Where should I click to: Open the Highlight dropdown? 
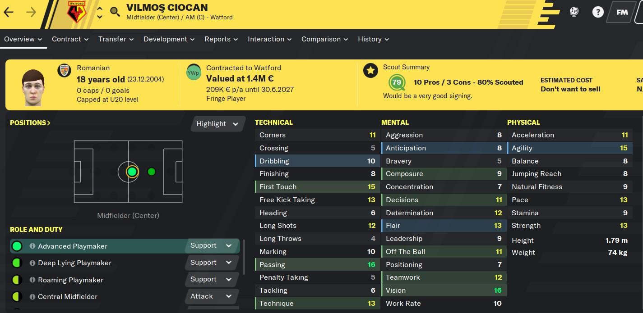(x=218, y=124)
